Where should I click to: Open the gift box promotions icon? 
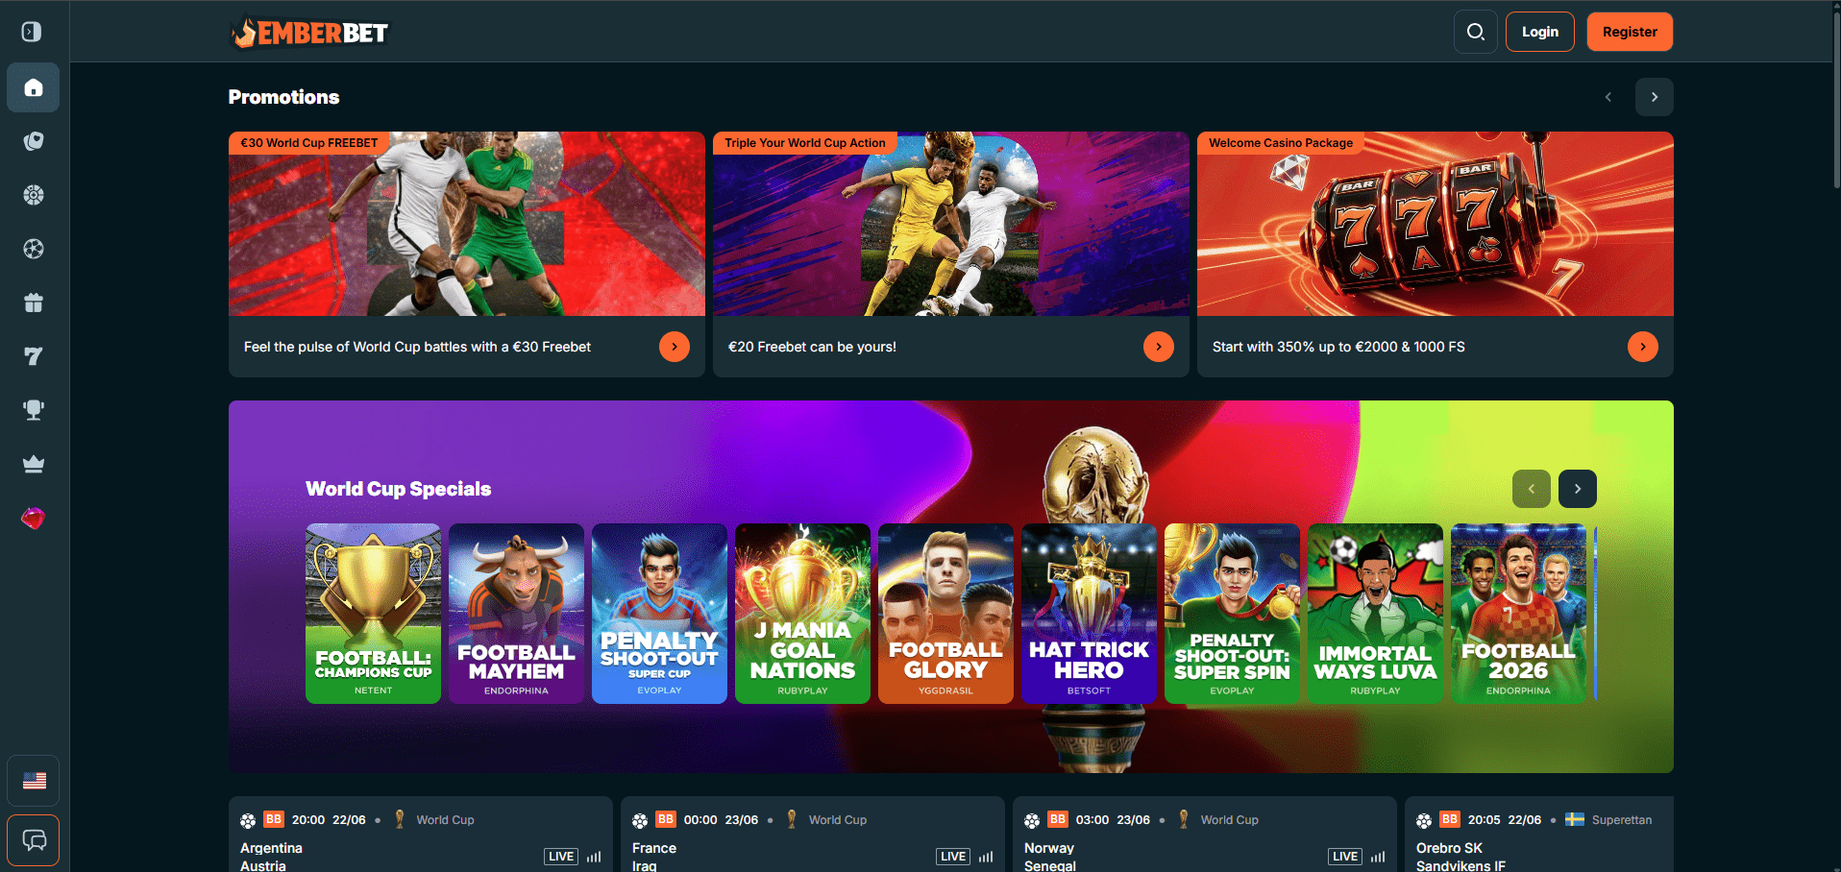pos(34,303)
